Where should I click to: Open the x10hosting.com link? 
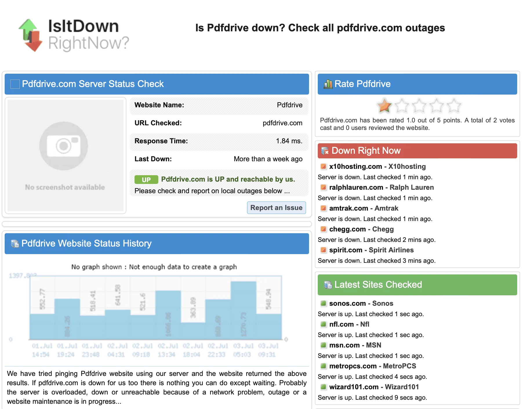(x=355, y=166)
